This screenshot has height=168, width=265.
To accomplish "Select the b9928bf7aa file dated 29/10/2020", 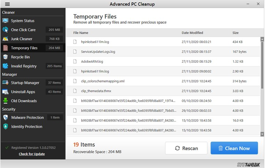I will click(128, 110).
